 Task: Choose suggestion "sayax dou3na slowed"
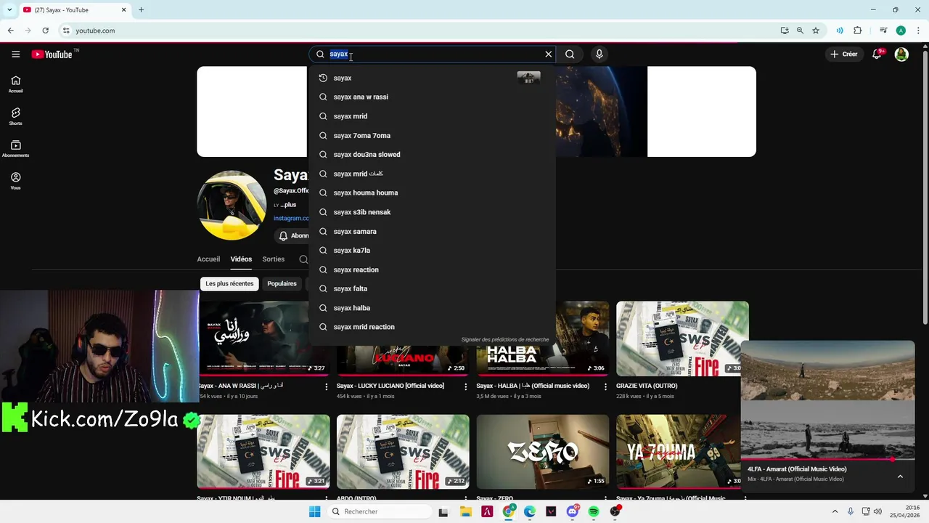click(432, 154)
